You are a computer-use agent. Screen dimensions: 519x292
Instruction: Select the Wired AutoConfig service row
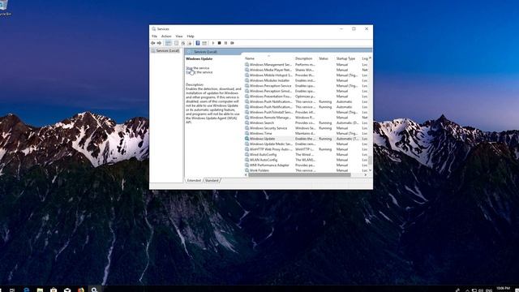(x=307, y=155)
